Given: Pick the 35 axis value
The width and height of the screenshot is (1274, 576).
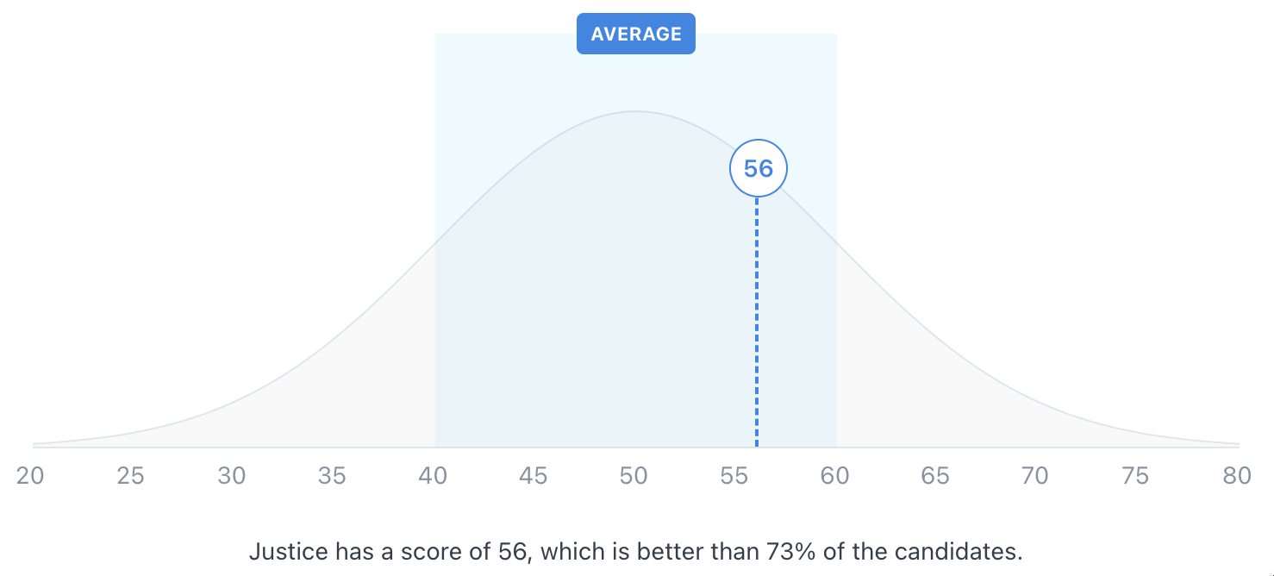Looking at the screenshot, I should point(332,476).
